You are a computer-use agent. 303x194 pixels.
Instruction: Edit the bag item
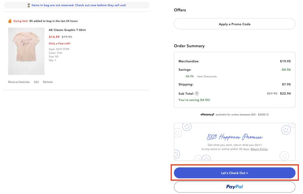click(x=36, y=82)
